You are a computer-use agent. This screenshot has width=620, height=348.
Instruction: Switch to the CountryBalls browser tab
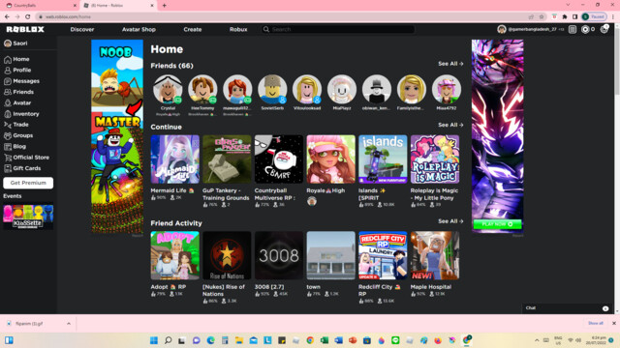40,6
